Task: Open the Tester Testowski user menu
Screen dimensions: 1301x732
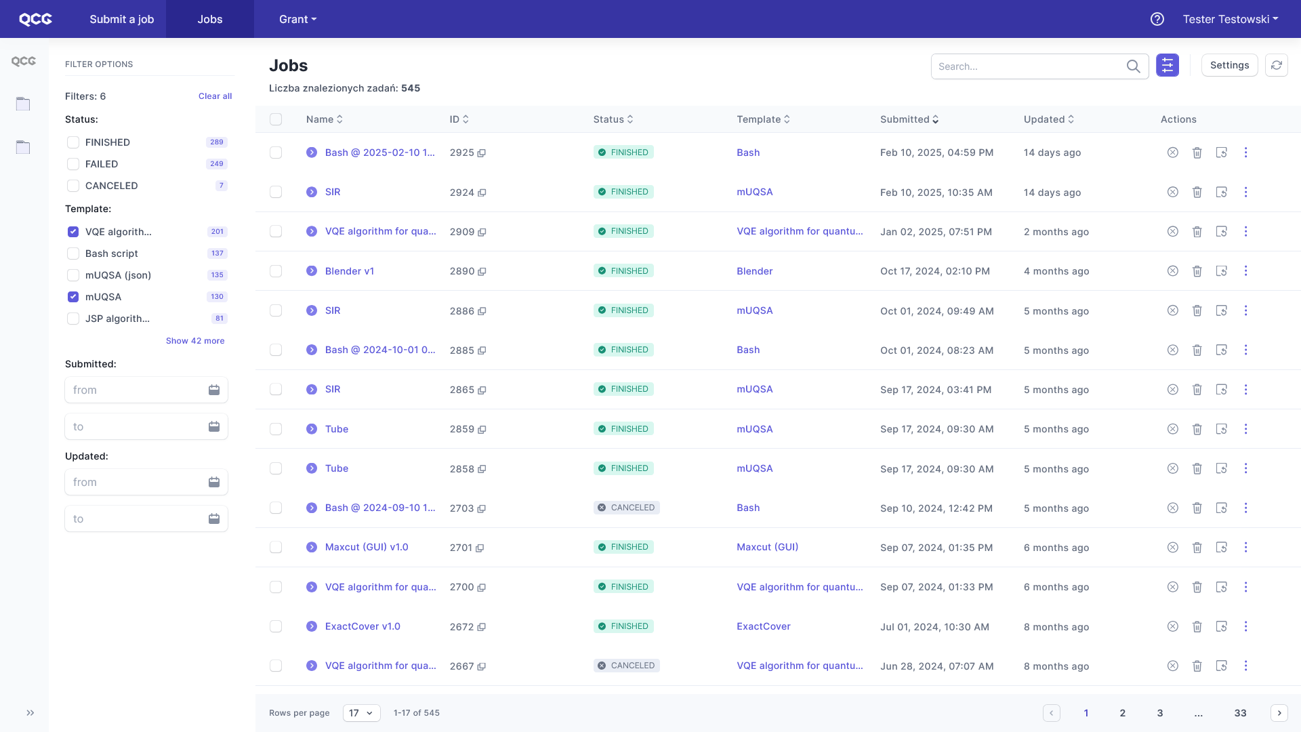Action: pyautogui.click(x=1231, y=19)
